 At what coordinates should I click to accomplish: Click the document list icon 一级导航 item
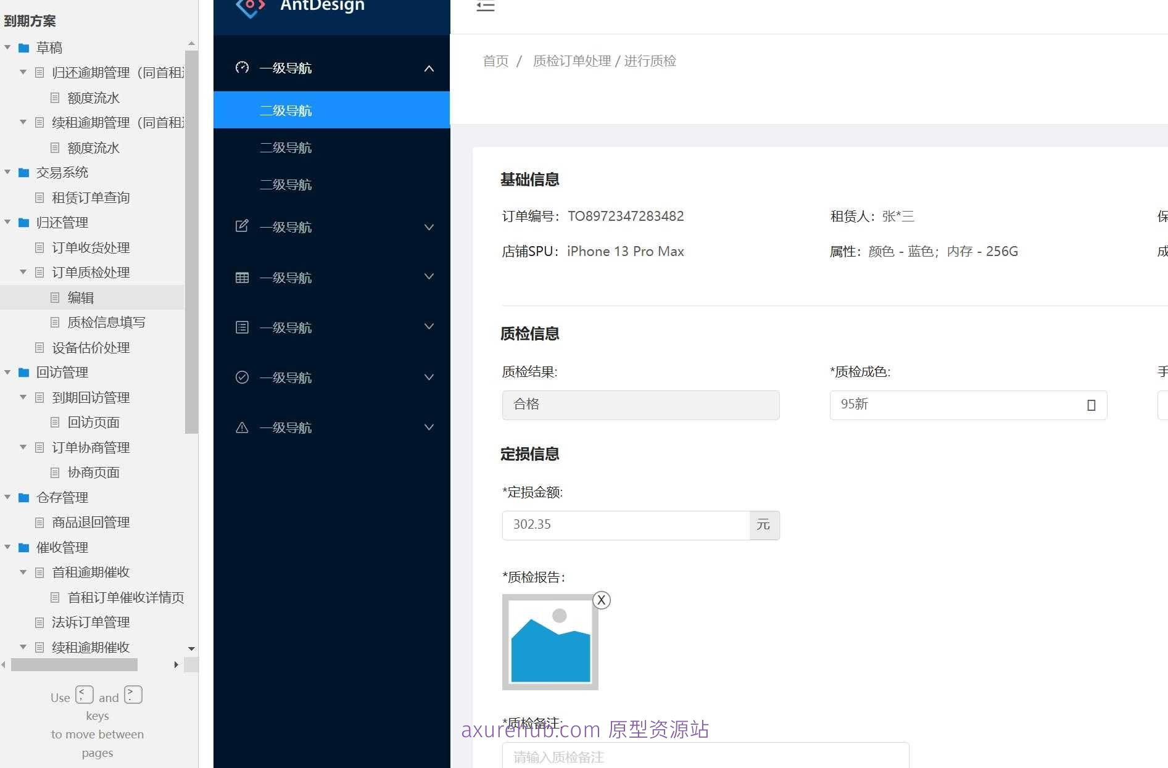[x=242, y=327]
